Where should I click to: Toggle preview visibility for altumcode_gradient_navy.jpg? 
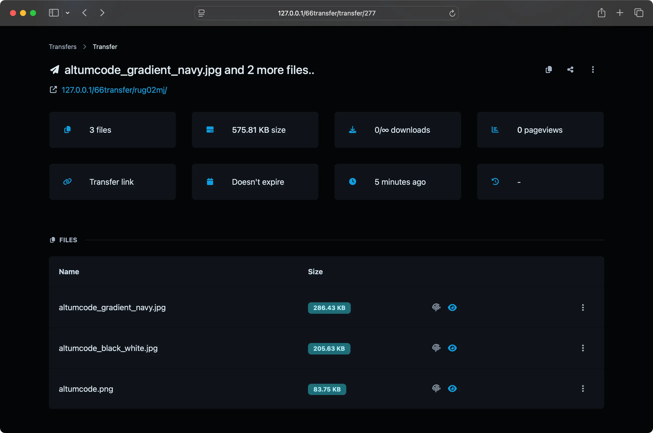[x=452, y=307]
